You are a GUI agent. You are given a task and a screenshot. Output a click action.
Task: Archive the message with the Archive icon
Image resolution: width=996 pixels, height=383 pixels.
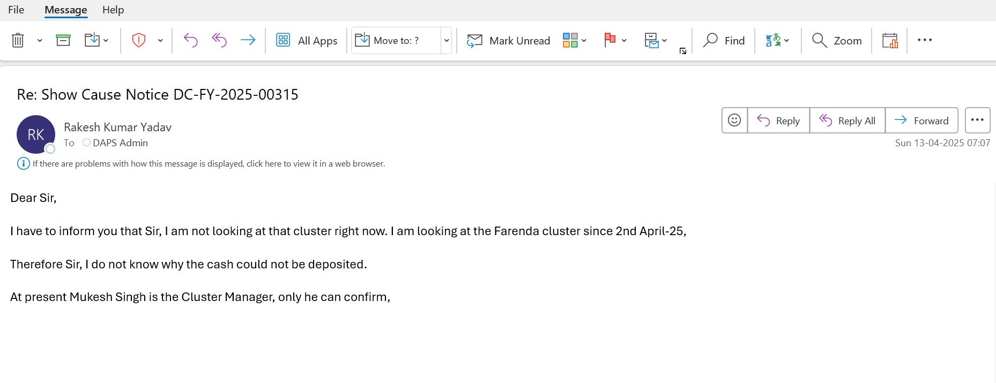coord(63,40)
